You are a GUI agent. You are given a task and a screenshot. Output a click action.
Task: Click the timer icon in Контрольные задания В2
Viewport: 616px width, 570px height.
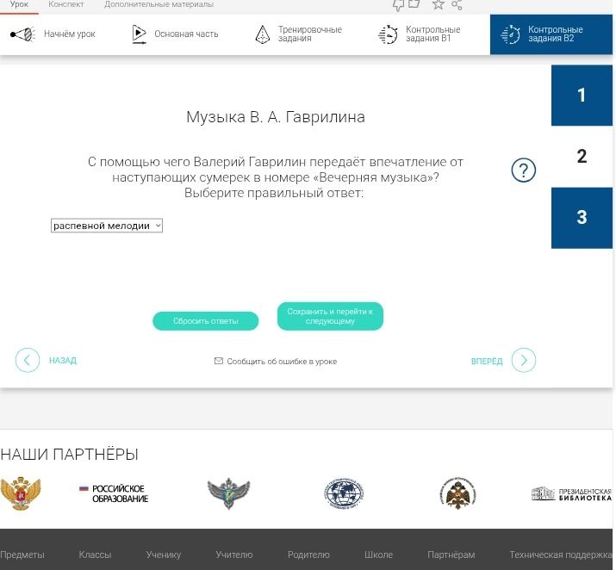point(510,34)
